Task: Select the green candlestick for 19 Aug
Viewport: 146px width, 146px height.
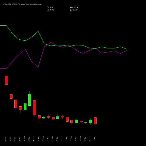Action: point(77,121)
